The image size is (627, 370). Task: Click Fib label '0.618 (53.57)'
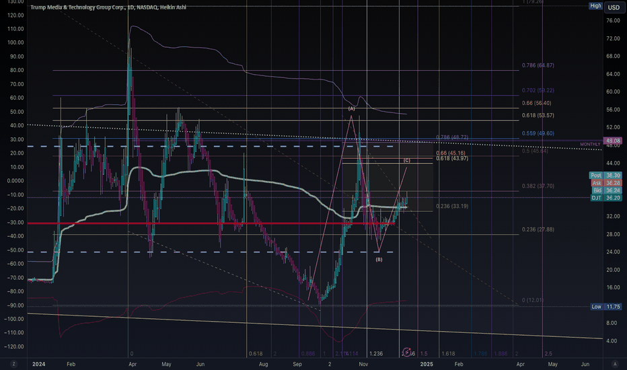tap(538, 115)
